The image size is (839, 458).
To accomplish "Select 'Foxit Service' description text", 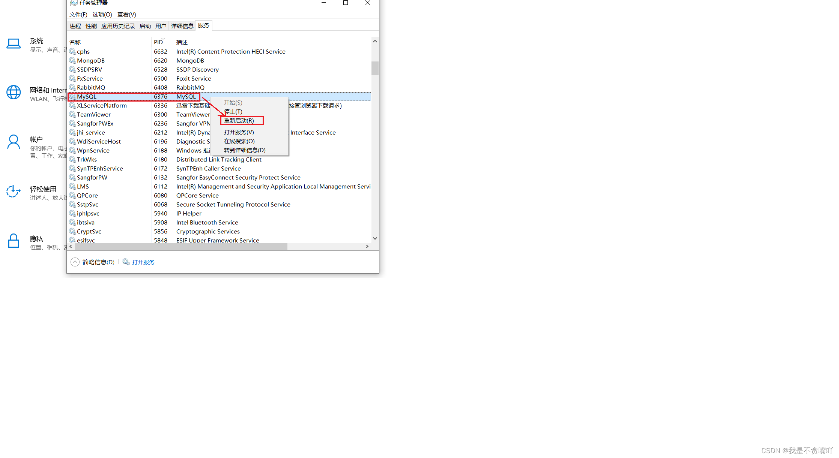I will [x=194, y=78].
